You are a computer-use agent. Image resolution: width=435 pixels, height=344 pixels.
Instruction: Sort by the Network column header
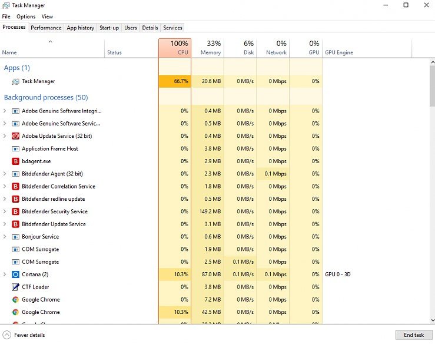273,48
